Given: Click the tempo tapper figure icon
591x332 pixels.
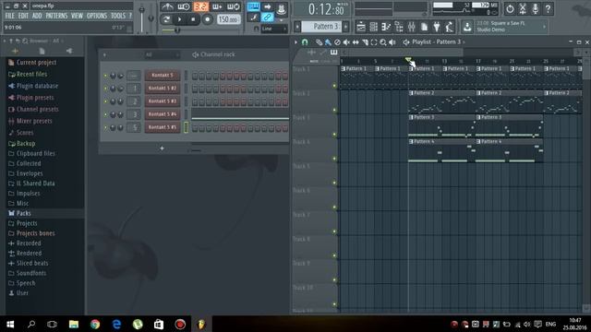Looking at the screenshot, I should (x=450, y=27).
